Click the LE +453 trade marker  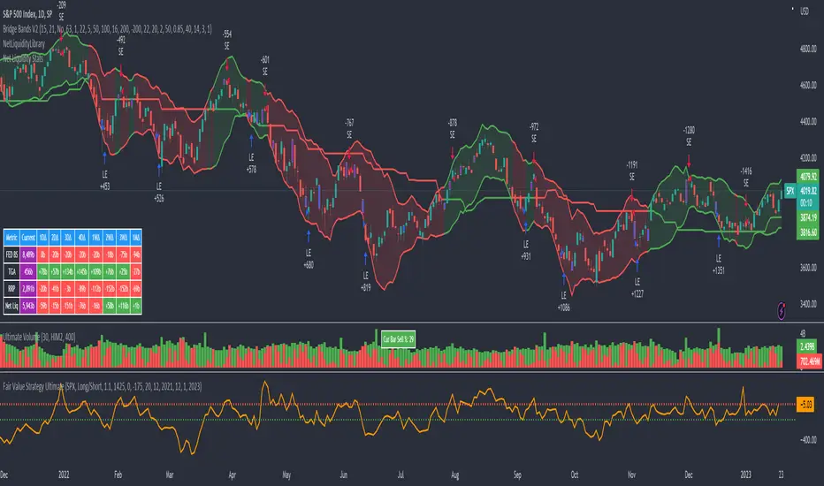[104, 179]
